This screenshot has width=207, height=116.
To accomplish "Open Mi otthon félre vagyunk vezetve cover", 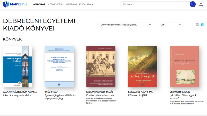I will point(184,67).
